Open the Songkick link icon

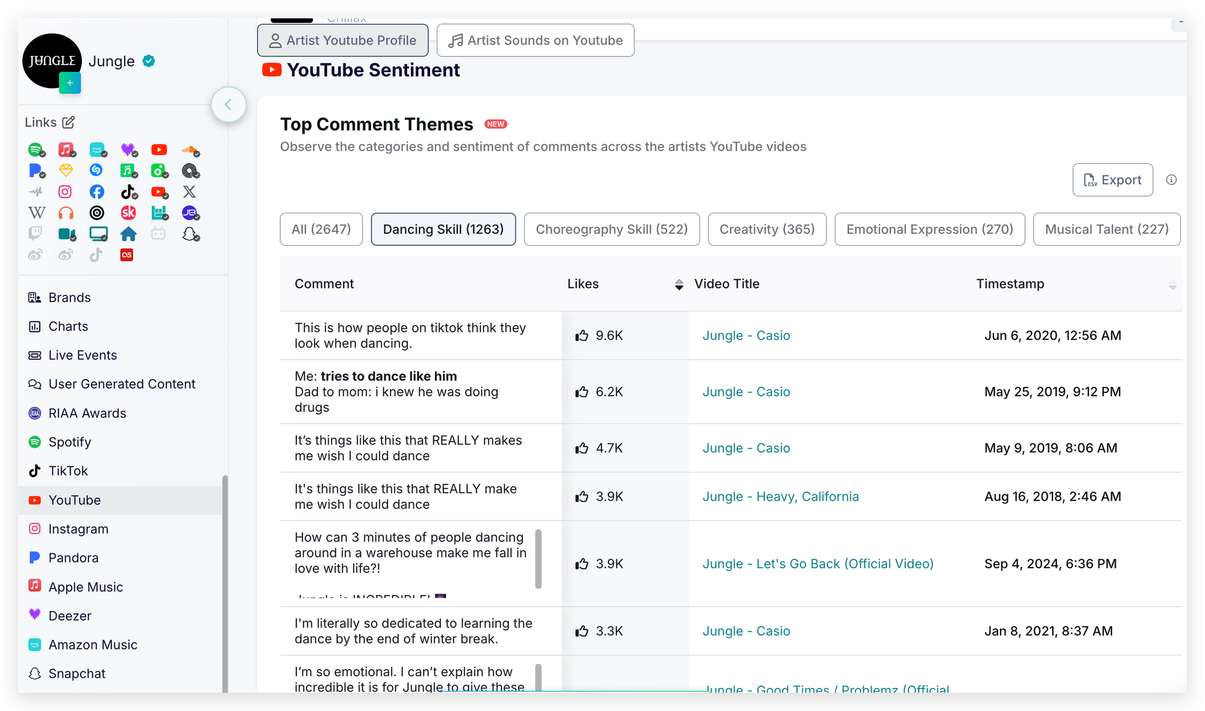pyautogui.click(x=128, y=213)
